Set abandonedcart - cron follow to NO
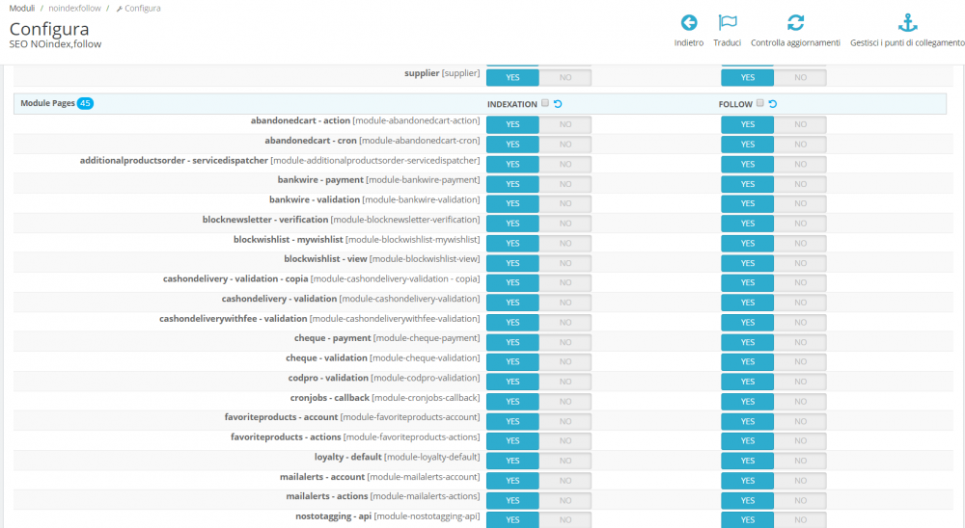Viewport: 965px width, 528px height. (x=800, y=145)
